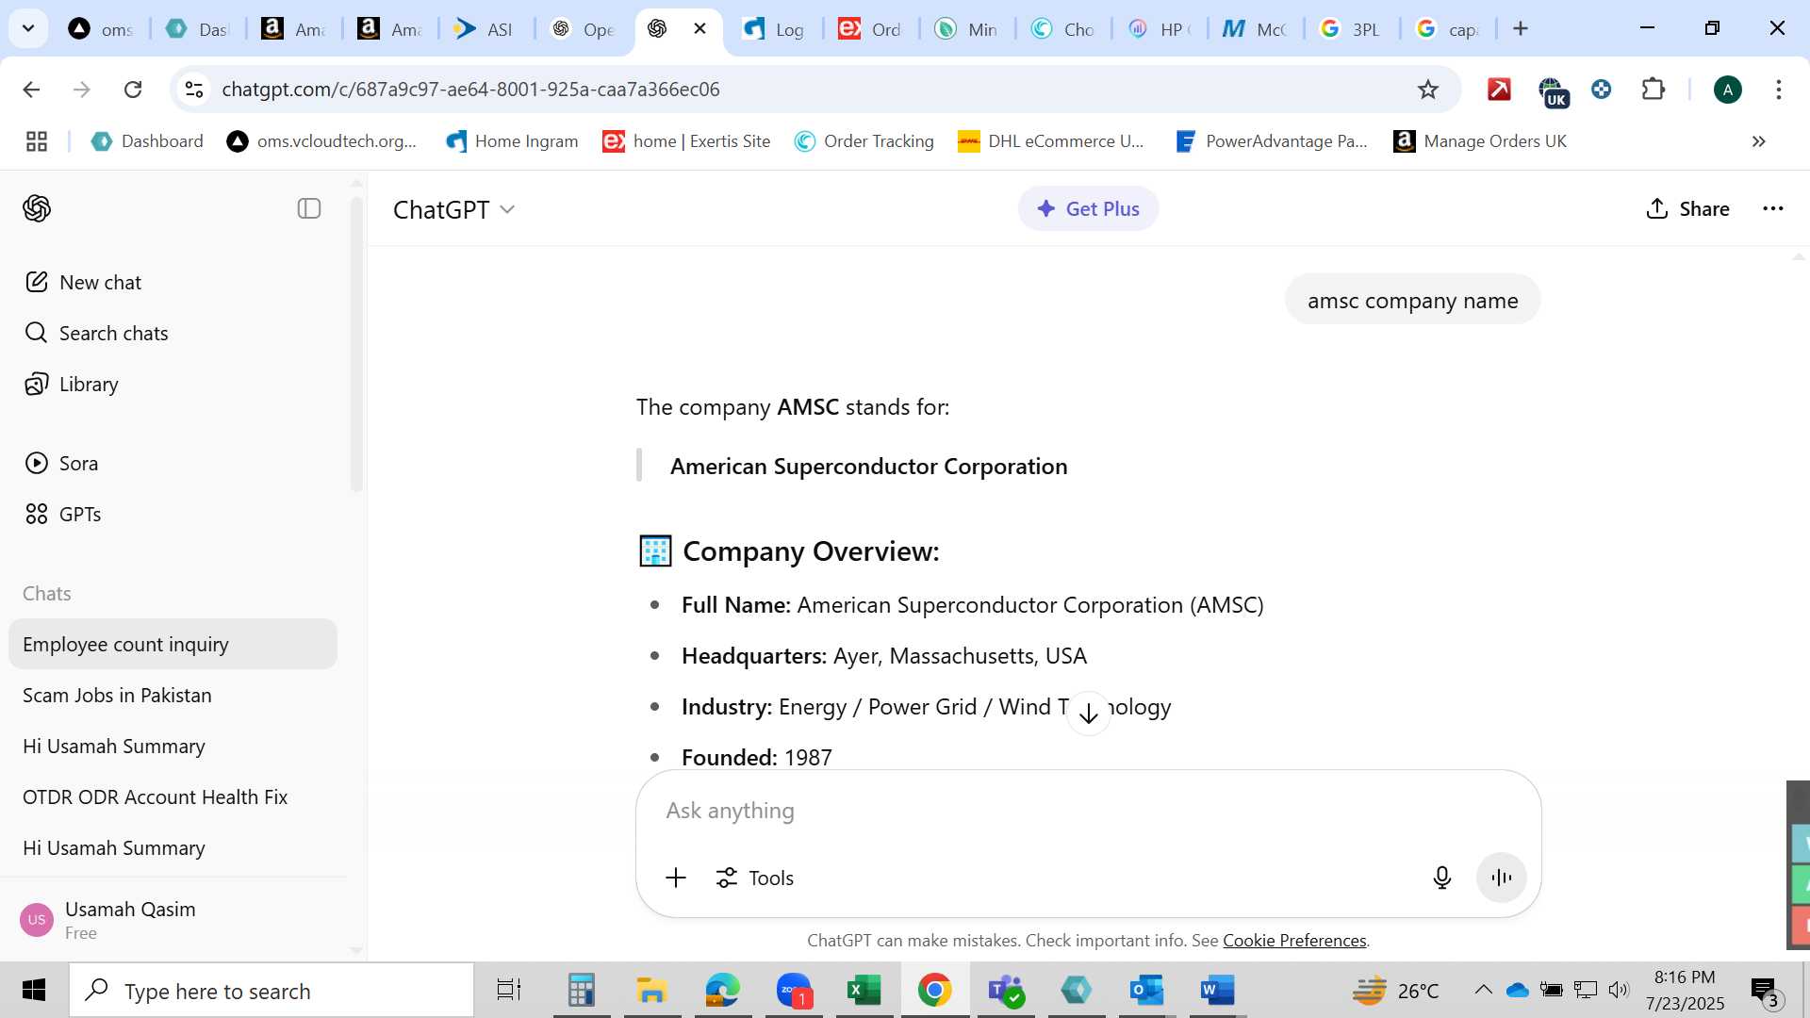The width and height of the screenshot is (1810, 1018).
Task: Click the ChatGPT logo in sidebar
Action: (x=37, y=208)
